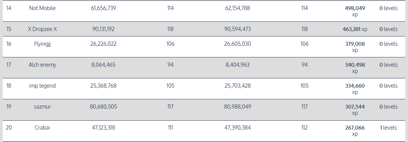Select the 463,281 xp gain value

(x=355, y=29)
